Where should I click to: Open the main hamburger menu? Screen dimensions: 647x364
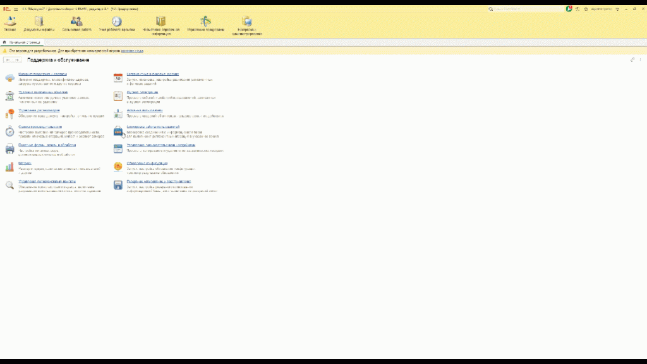16,9
